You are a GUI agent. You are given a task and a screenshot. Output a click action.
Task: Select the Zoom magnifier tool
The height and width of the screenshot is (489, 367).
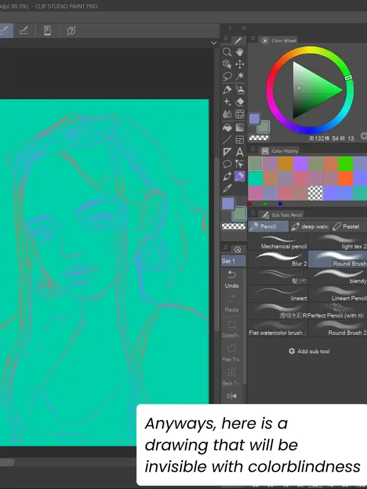pyautogui.click(x=227, y=52)
